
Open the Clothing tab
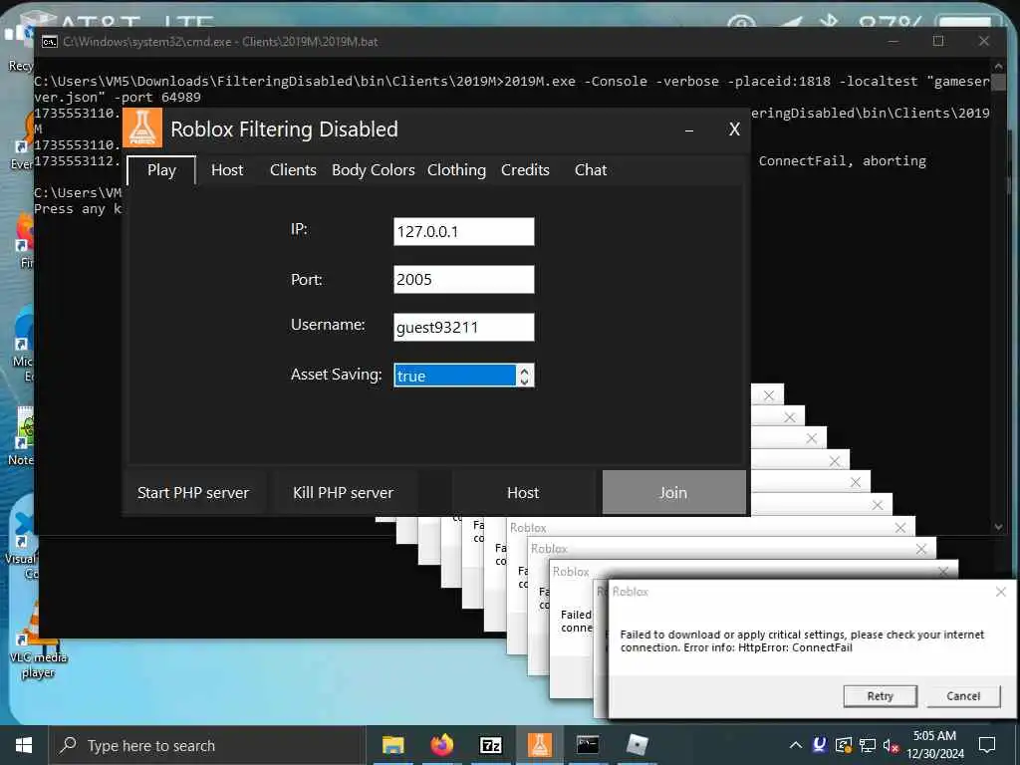(456, 170)
